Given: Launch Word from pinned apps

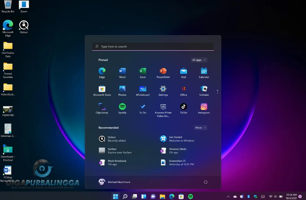Looking at the screenshot, I should [x=122, y=73].
